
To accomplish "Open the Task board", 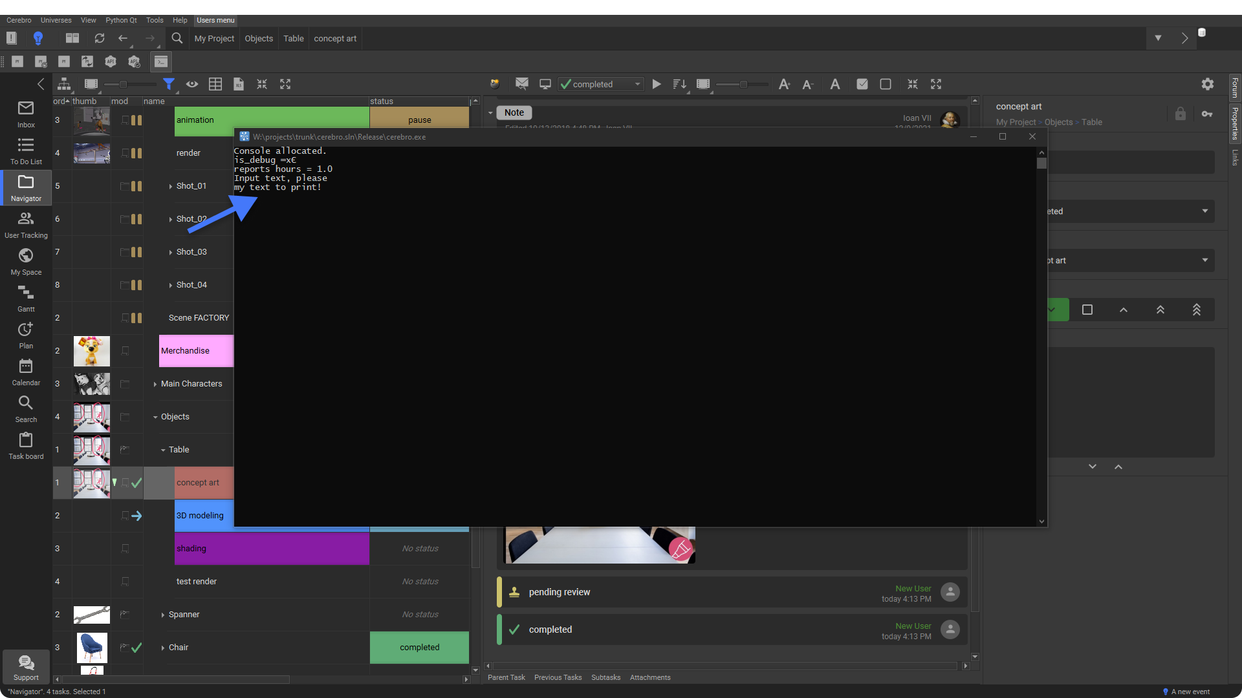I will (x=26, y=446).
